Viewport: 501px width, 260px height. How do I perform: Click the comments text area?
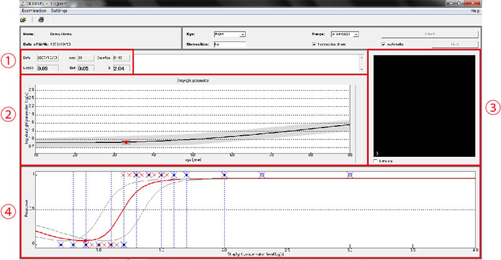point(246,63)
